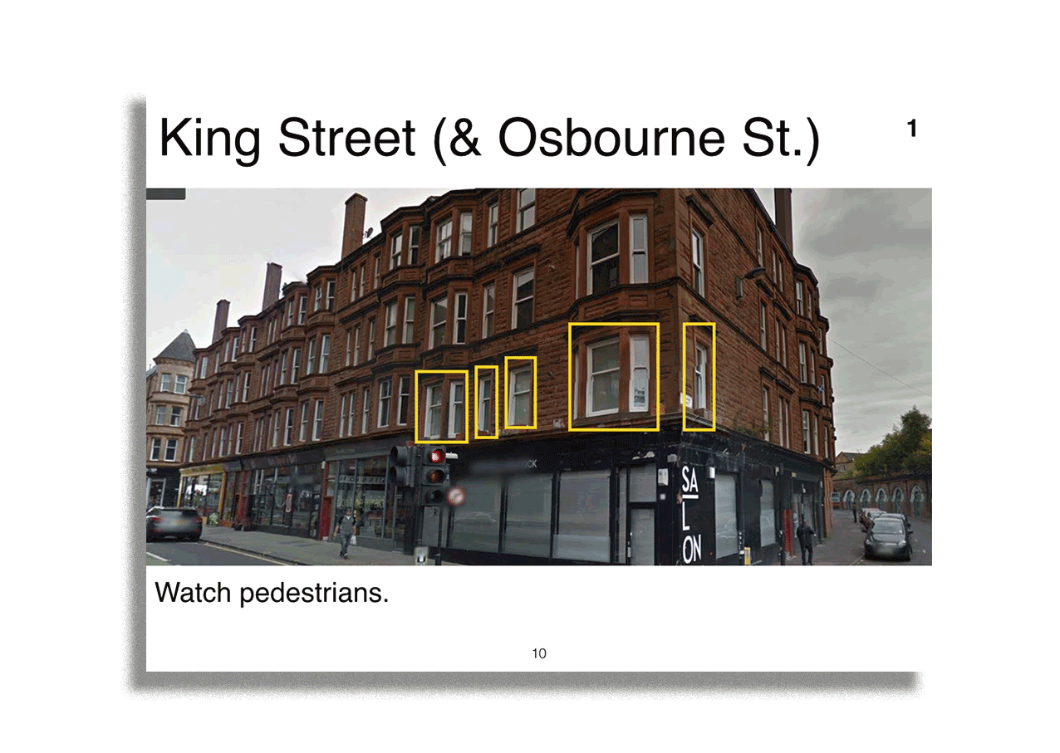The width and height of the screenshot is (1060, 753).
Task: Select the rightmost yellow box at the building corner
Action: click(x=699, y=376)
